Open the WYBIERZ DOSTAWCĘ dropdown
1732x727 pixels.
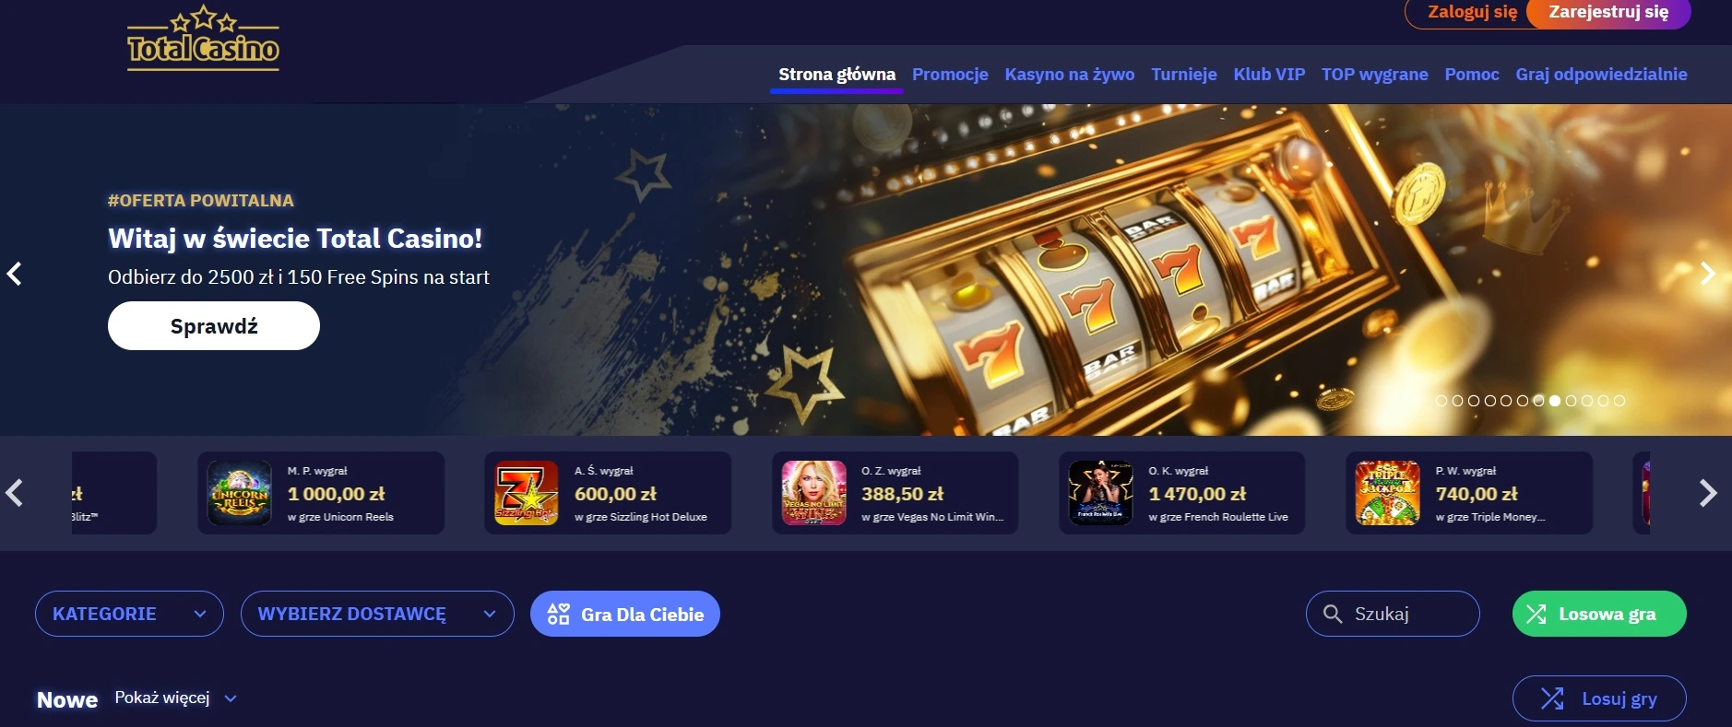[x=377, y=614]
